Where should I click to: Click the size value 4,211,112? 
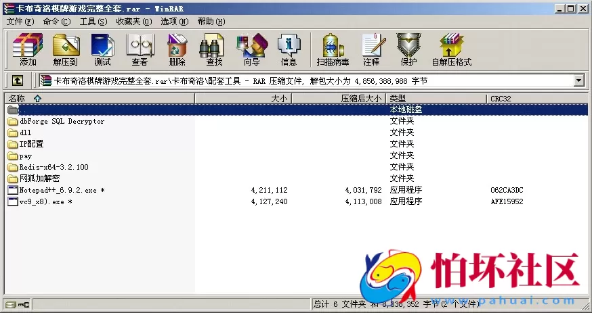point(269,190)
